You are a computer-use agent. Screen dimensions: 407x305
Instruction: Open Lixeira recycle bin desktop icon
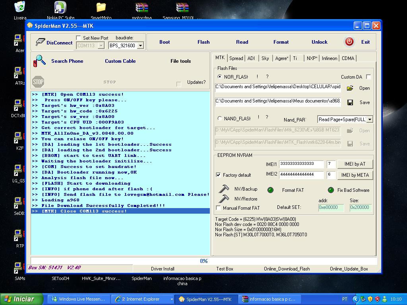click(x=20, y=10)
